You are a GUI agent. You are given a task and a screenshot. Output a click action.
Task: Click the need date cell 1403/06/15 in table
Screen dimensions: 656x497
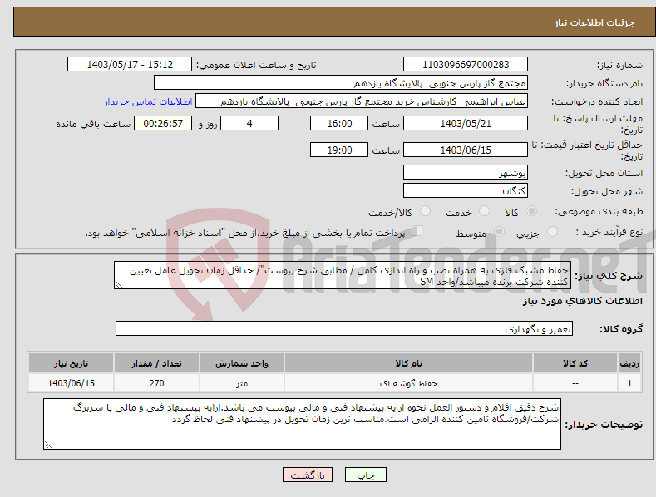[71, 383]
